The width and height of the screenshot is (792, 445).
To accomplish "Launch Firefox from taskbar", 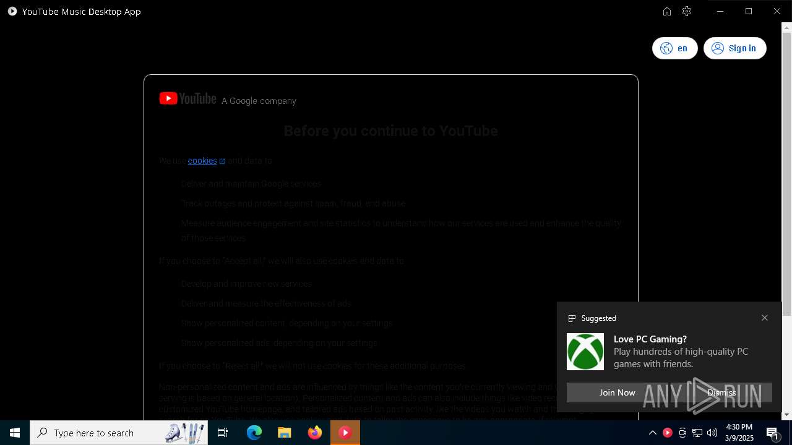I will click(x=315, y=433).
